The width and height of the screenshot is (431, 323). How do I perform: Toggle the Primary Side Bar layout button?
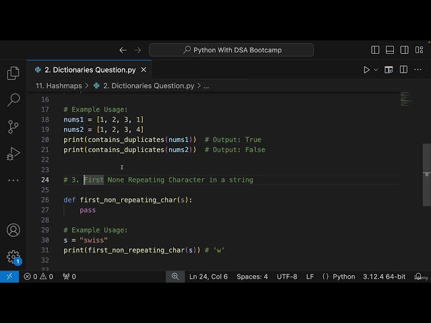pos(376,50)
